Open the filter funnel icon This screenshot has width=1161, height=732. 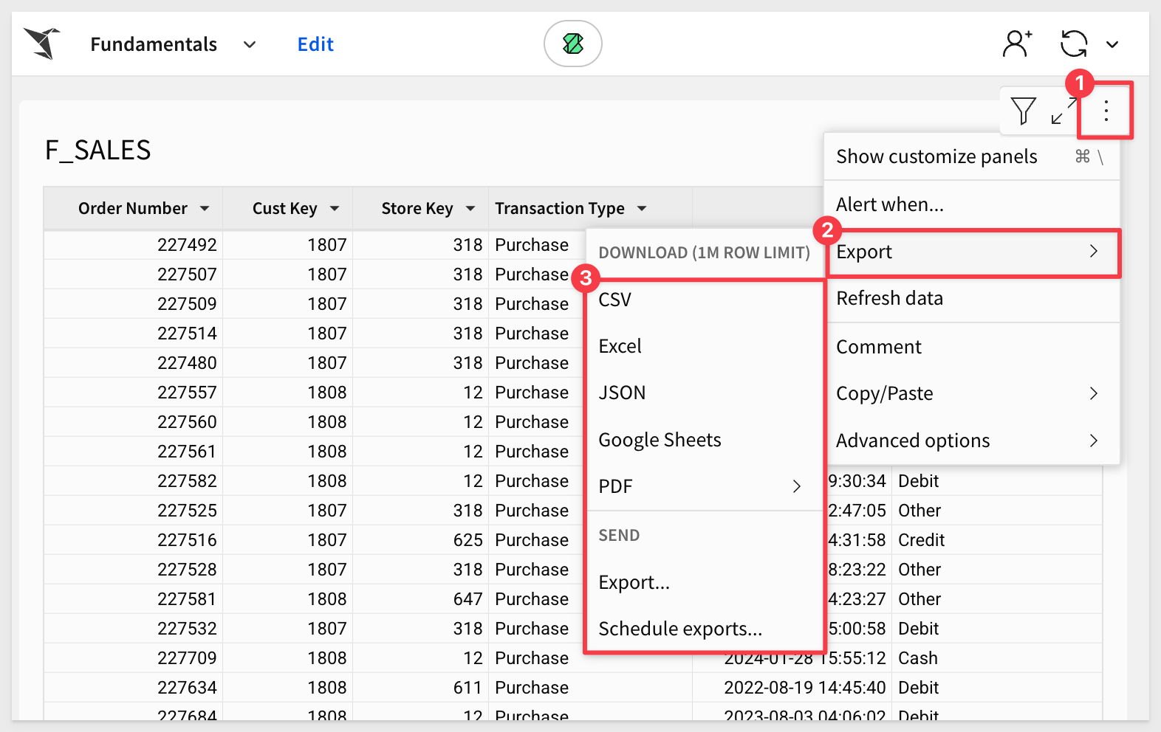point(1024,111)
